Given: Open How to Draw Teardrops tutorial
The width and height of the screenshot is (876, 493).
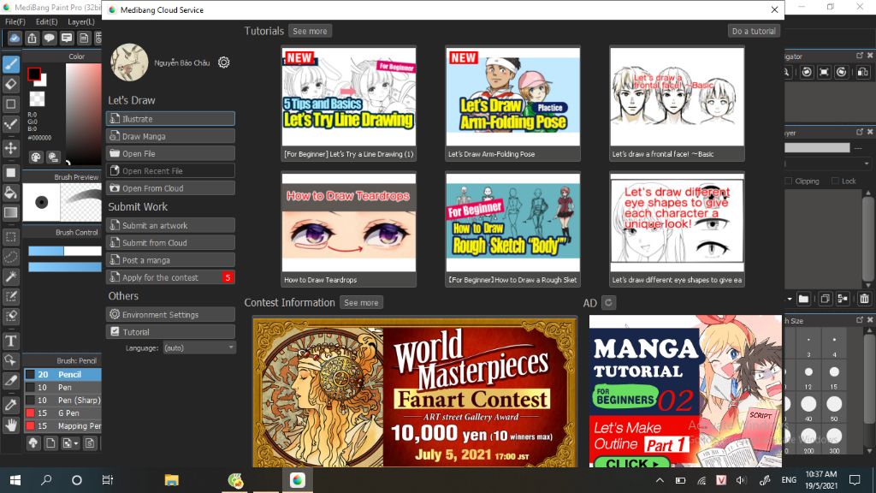Looking at the screenshot, I should click(349, 229).
